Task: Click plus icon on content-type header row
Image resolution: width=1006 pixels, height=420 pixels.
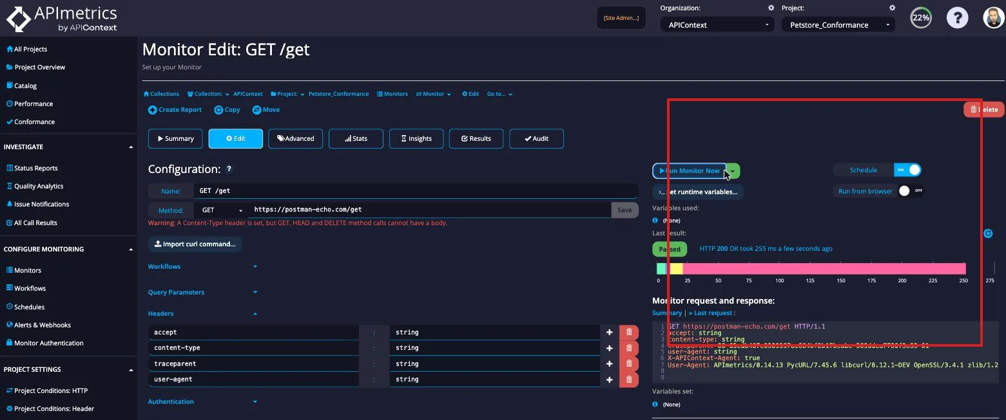Action: coord(609,348)
